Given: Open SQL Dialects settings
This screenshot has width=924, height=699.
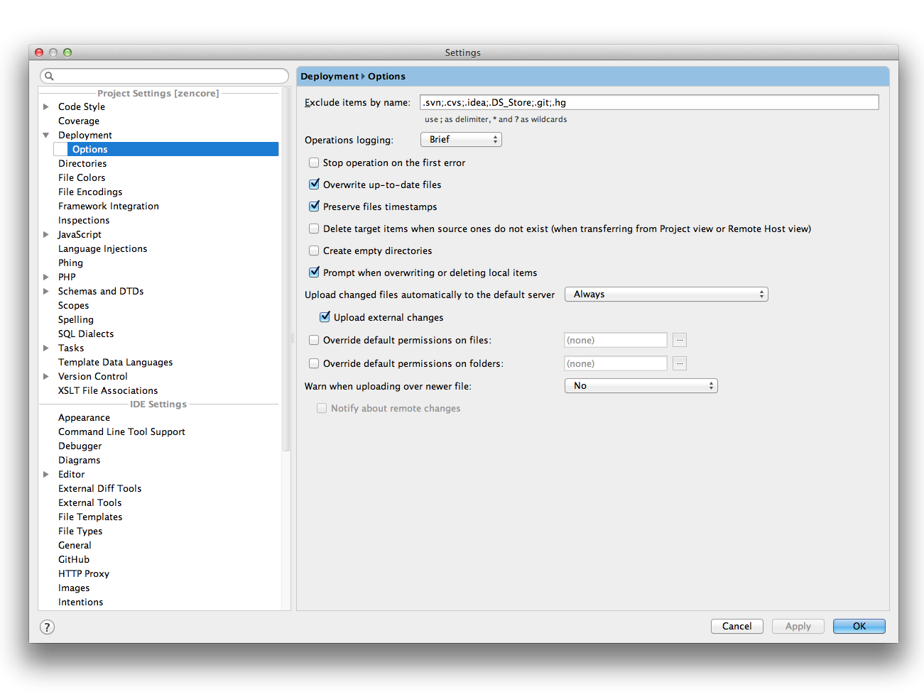Looking at the screenshot, I should (x=86, y=334).
